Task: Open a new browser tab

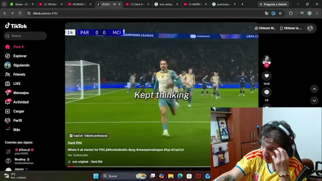Action: pos(242,4)
